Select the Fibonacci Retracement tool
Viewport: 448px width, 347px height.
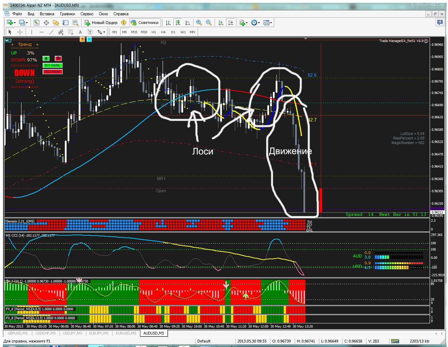point(71,32)
